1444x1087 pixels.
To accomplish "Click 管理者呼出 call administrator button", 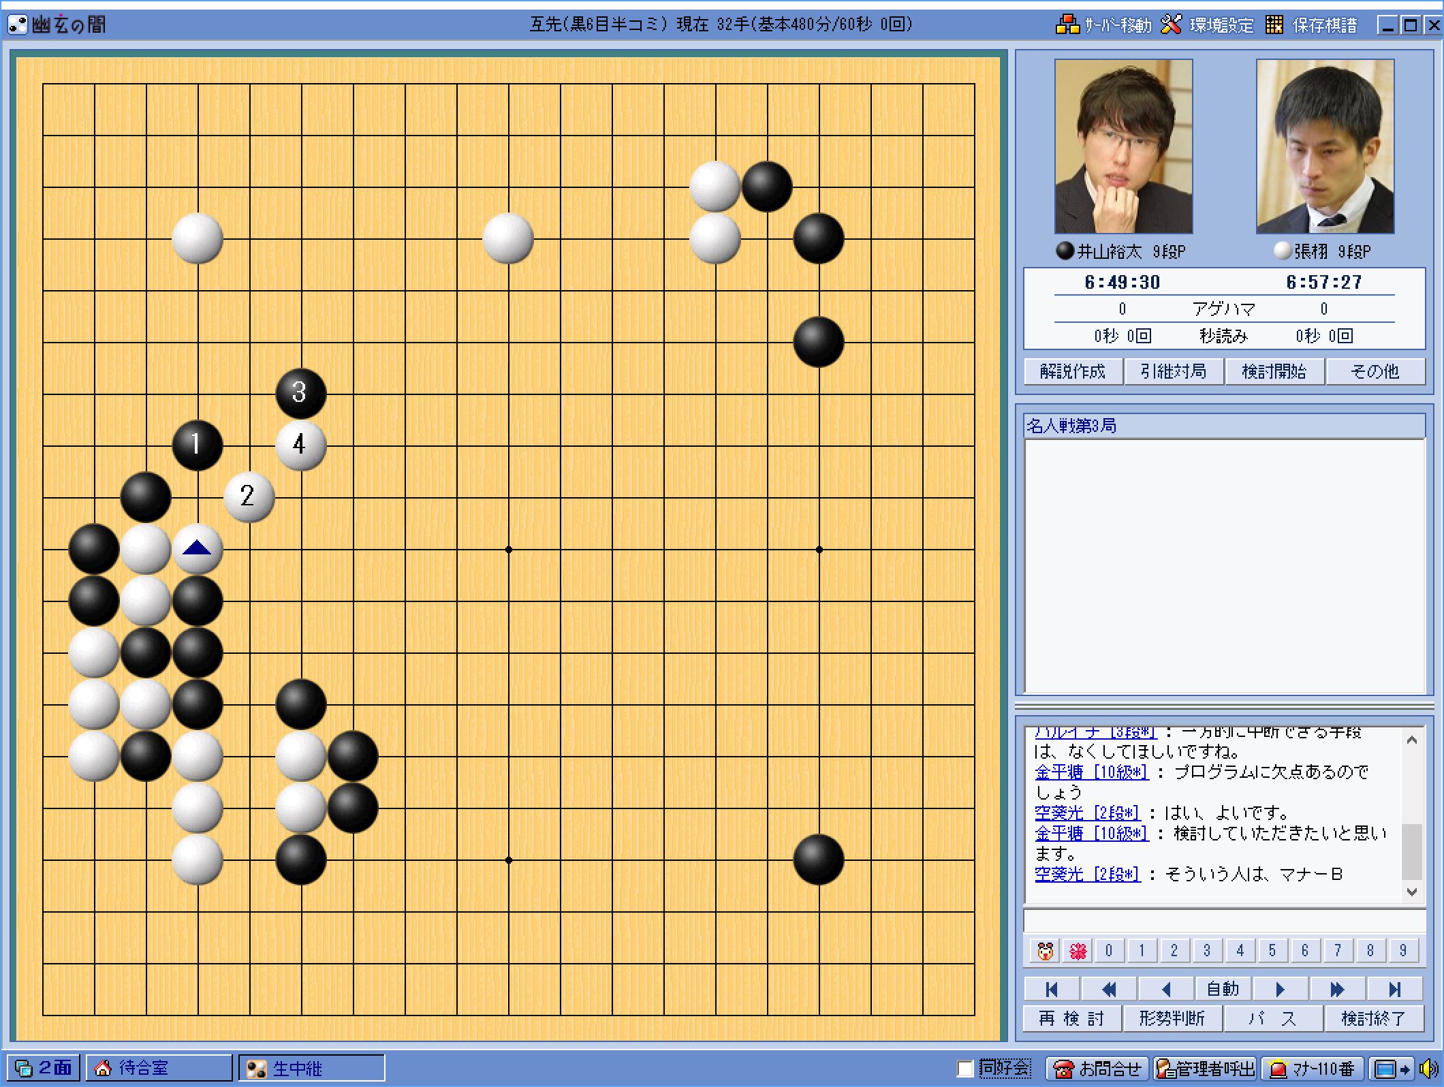I will pyautogui.click(x=1206, y=1069).
